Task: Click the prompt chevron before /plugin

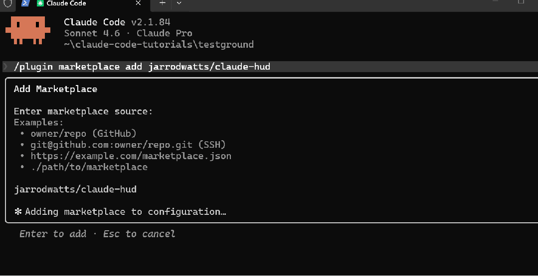Action: pyautogui.click(x=5, y=67)
